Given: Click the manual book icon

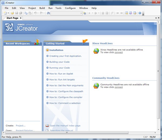Looking at the screenshot, I should click(x=47, y=125).
